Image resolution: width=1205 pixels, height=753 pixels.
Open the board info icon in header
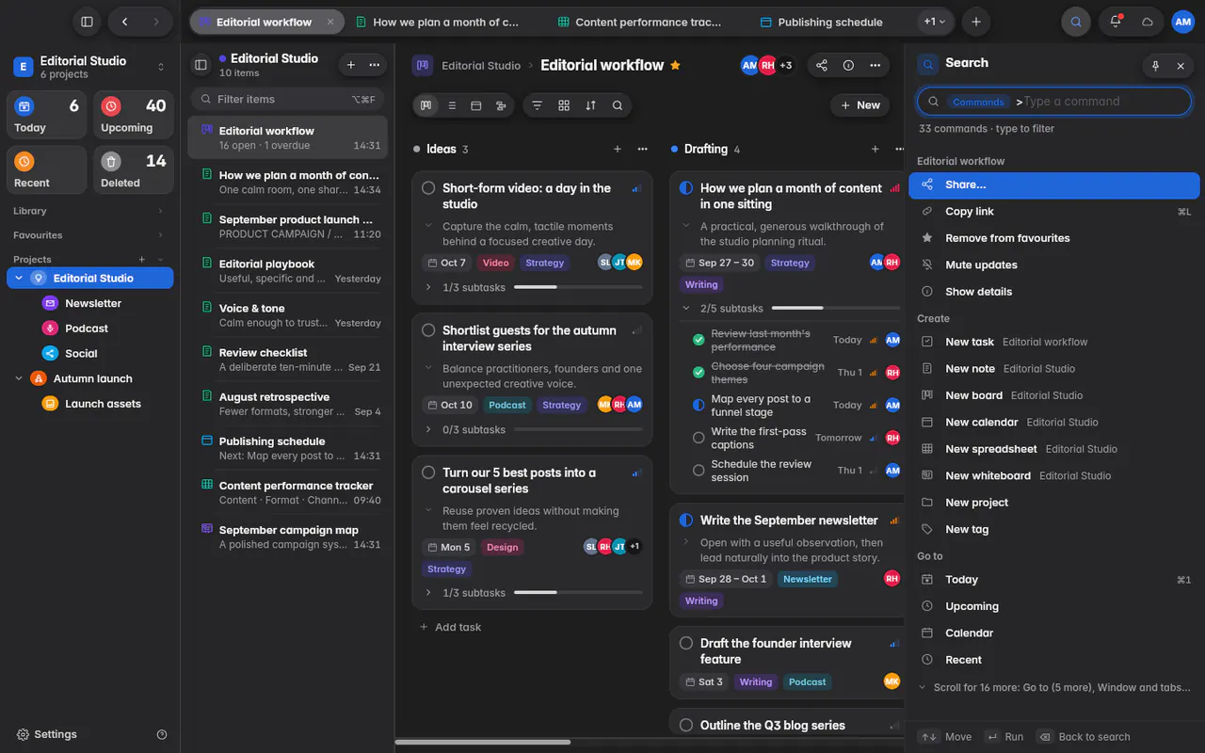848,65
